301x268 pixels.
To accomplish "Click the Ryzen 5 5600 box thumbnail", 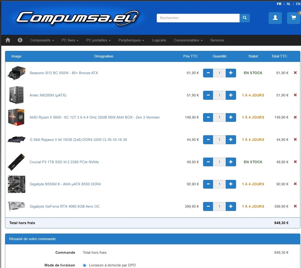I will (17, 117).
